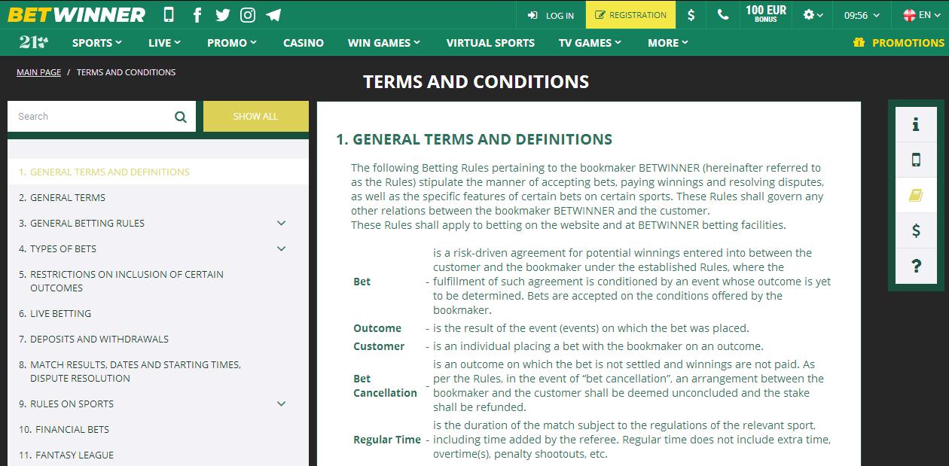Open the Instagram icon
Image resolution: width=949 pixels, height=466 pixels.
pos(248,14)
